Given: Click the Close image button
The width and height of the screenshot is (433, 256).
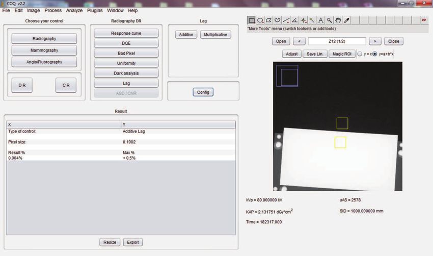Looking at the screenshot, I should 393,41.
